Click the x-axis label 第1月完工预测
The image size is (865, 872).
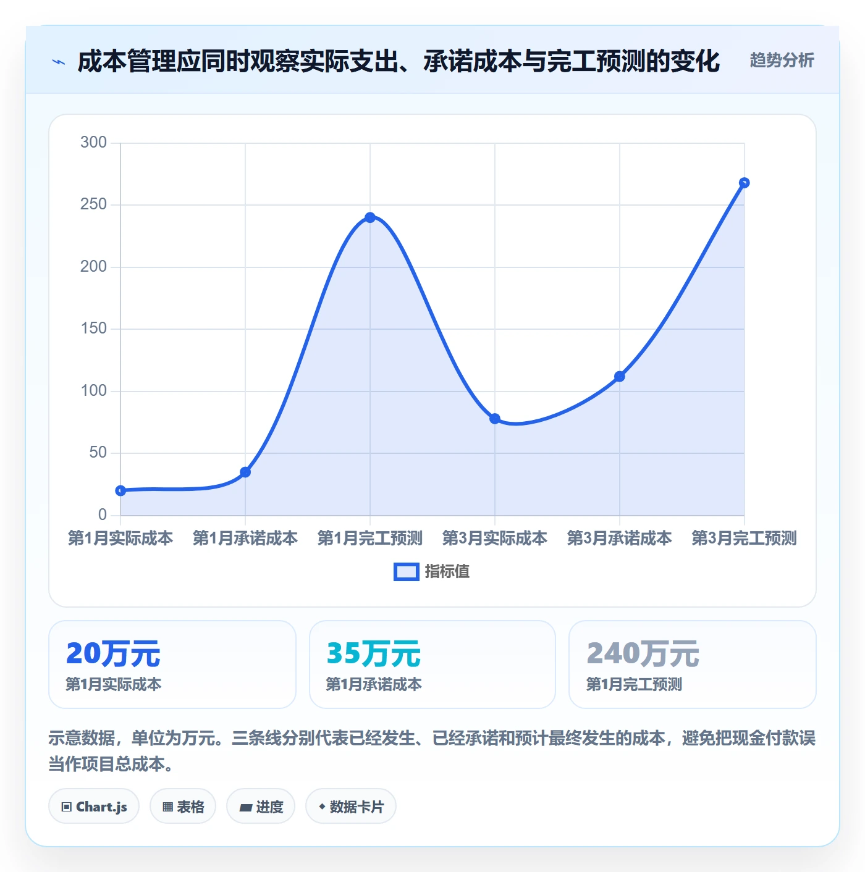(370, 539)
